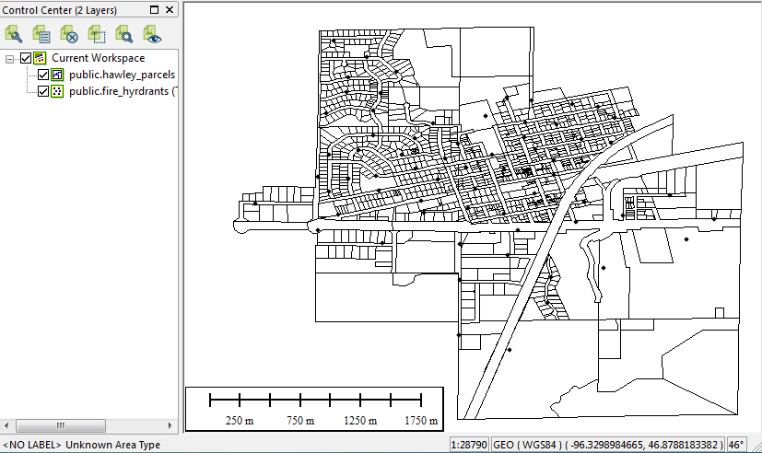Click the layer visibility eye icon

point(152,35)
